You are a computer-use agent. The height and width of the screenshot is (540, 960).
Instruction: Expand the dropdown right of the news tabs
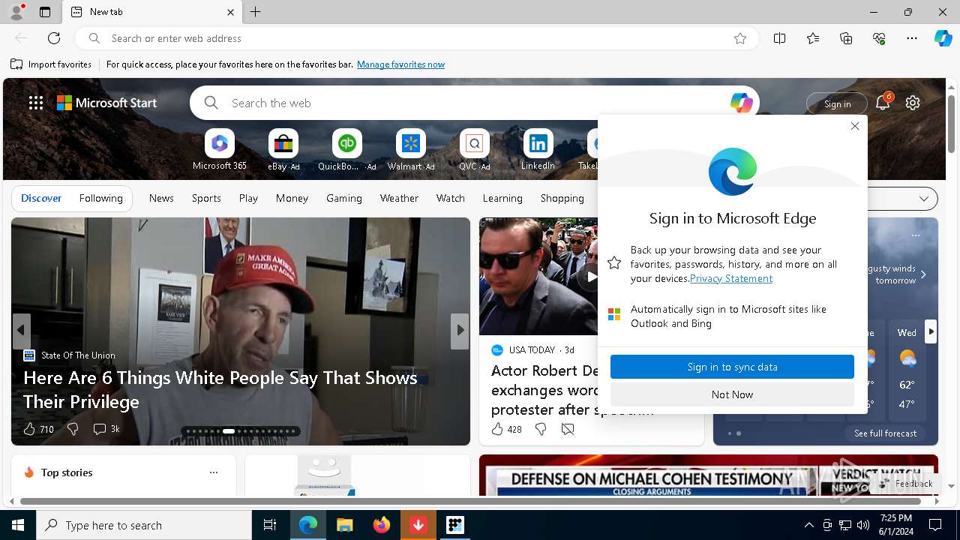tap(923, 199)
